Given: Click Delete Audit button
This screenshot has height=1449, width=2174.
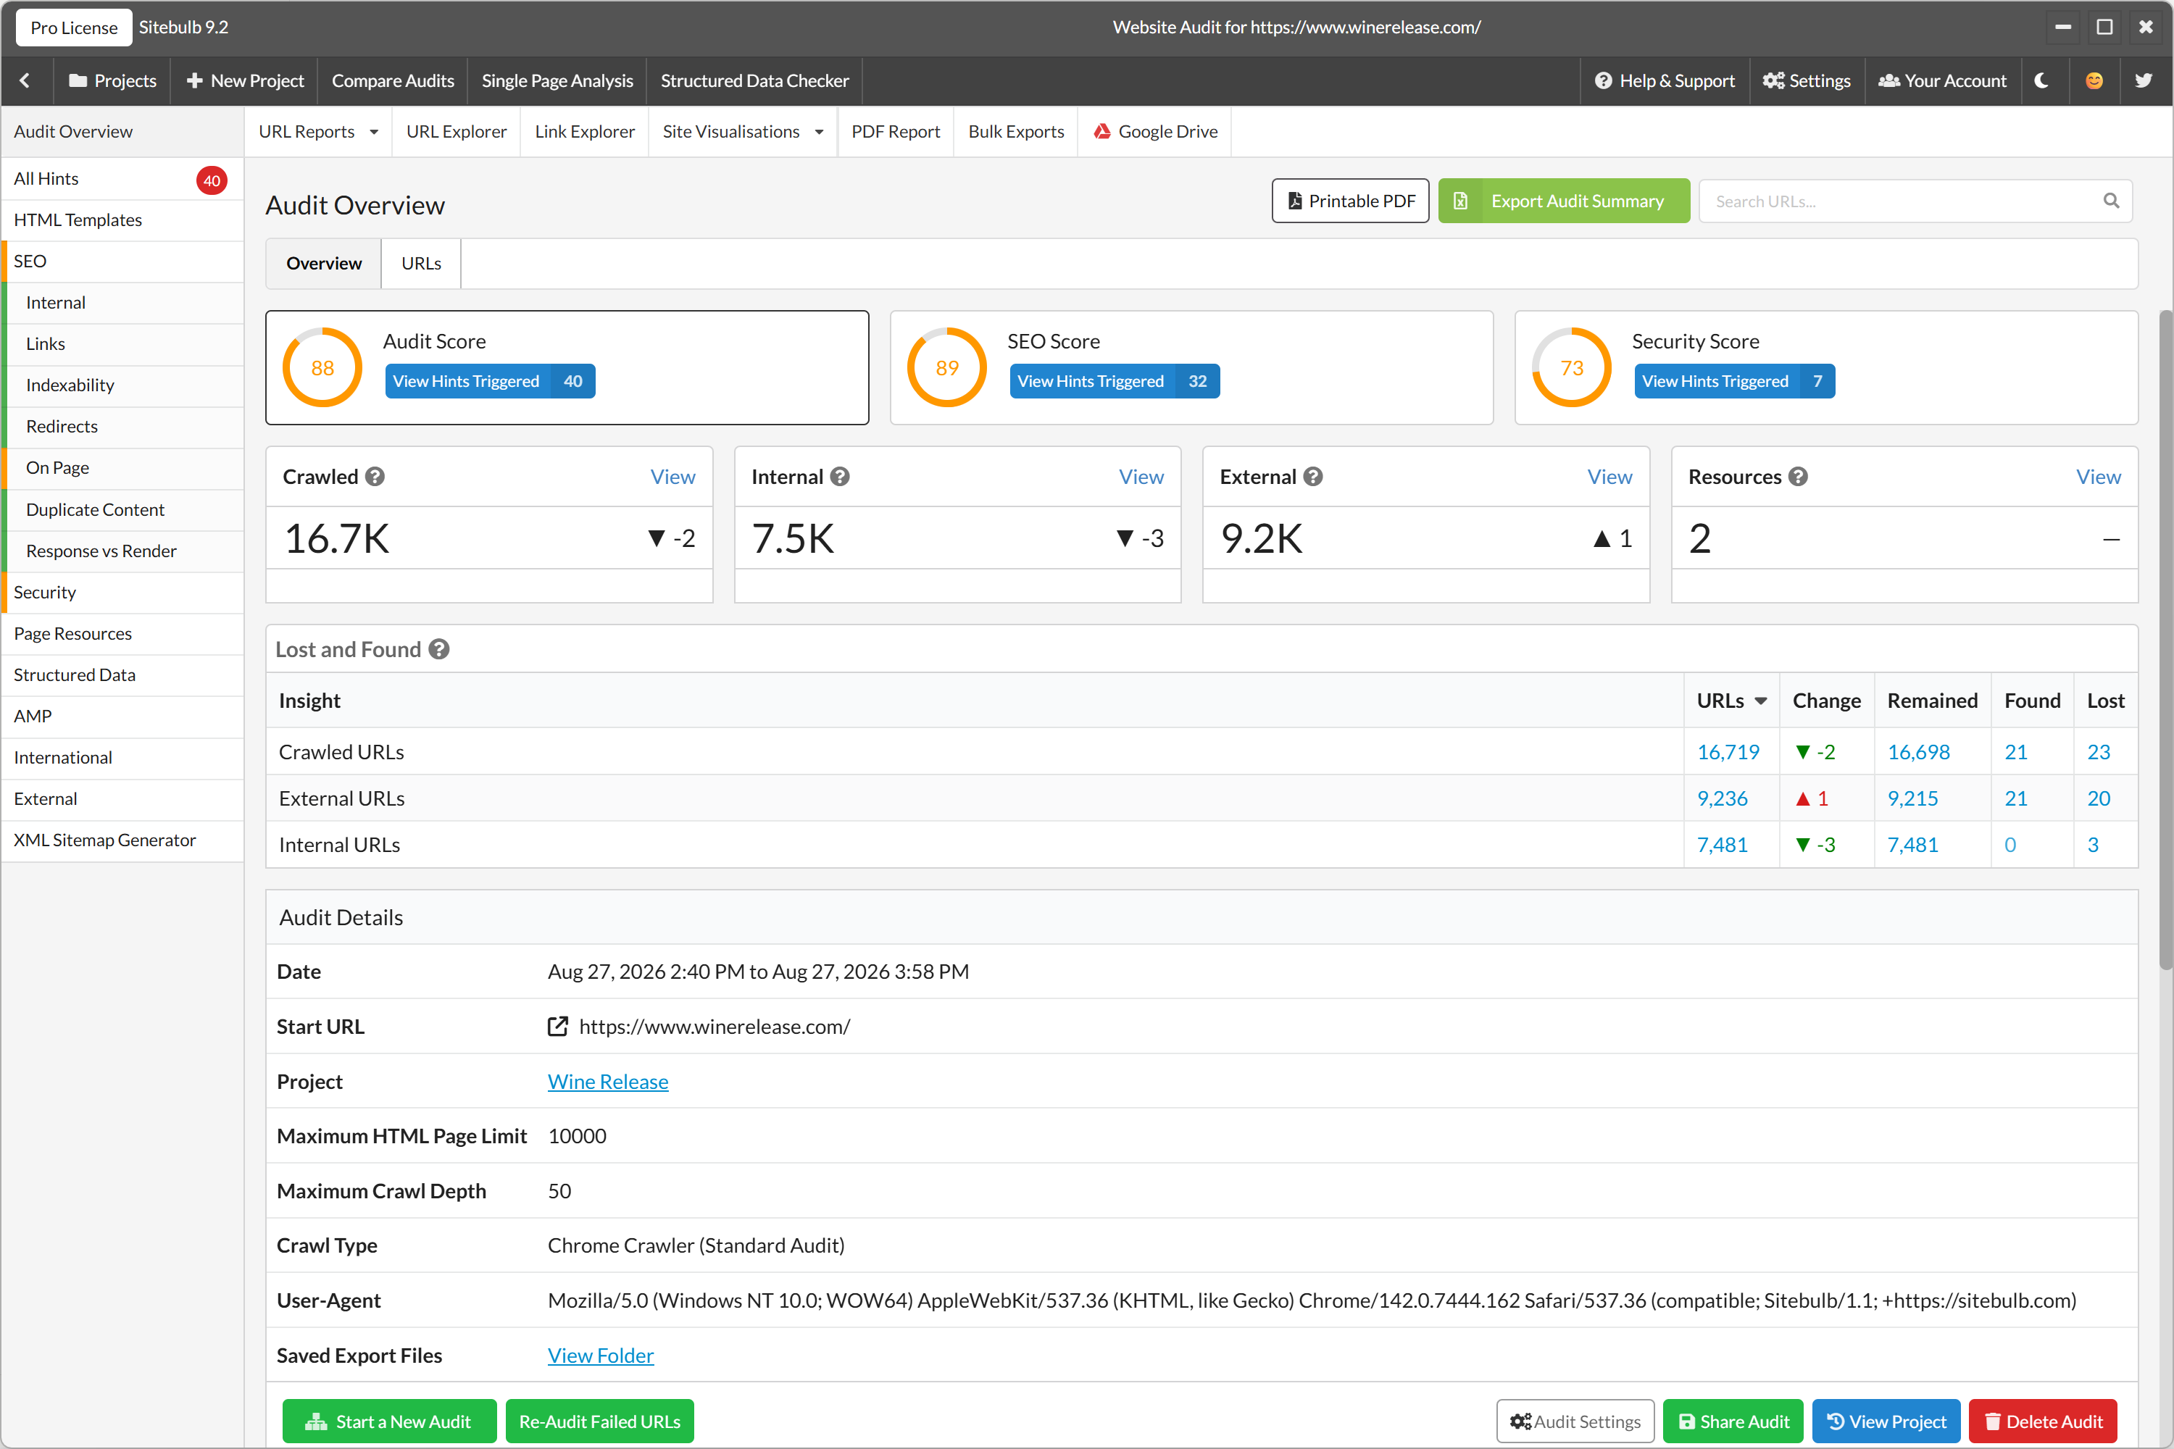Looking at the screenshot, I should (2043, 1421).
